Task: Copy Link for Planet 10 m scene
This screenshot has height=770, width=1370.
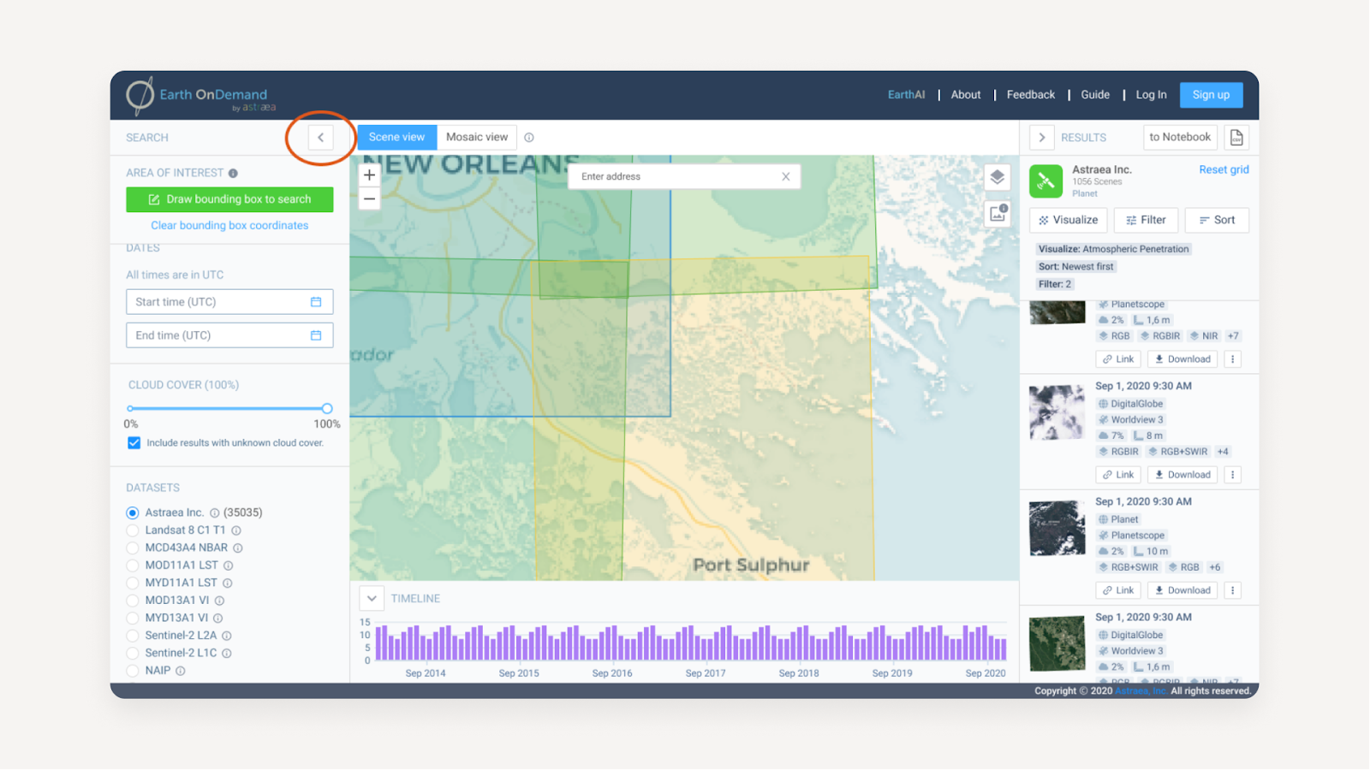Action: click(1118, 590)
